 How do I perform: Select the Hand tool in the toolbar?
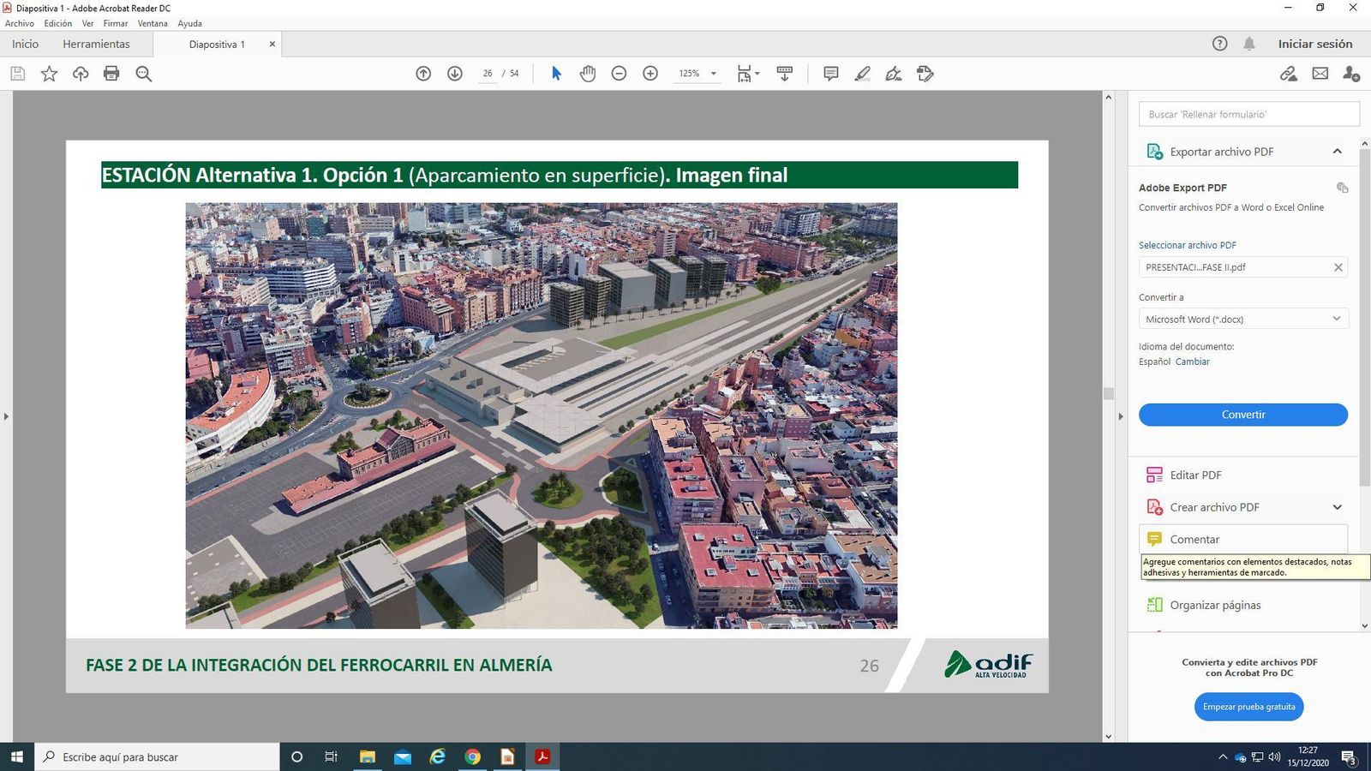coord(588,74)
